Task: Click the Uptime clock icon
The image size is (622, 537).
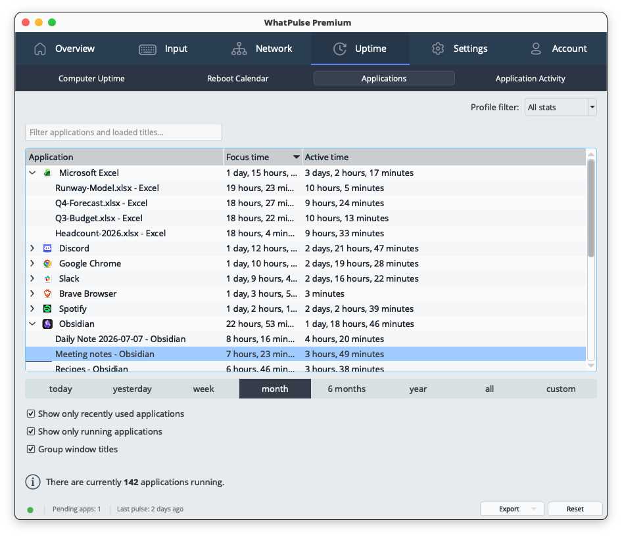Action: [339, 49]
